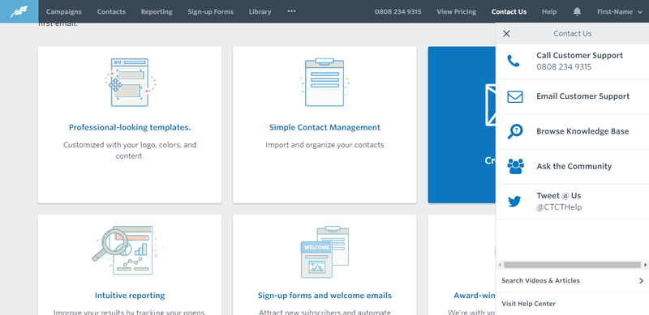Image resolution: width=649 pixels, height=315 pixels.
Task: Open the Reporting menu
Action: coord(157,11)
